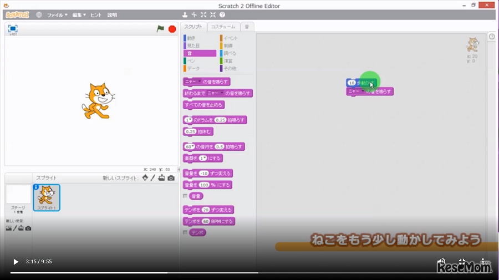Enable the 音量 stage monitor checkbox
Viewport: 499px width, 280px height.
pyautogui.click(x=185, y=196)
